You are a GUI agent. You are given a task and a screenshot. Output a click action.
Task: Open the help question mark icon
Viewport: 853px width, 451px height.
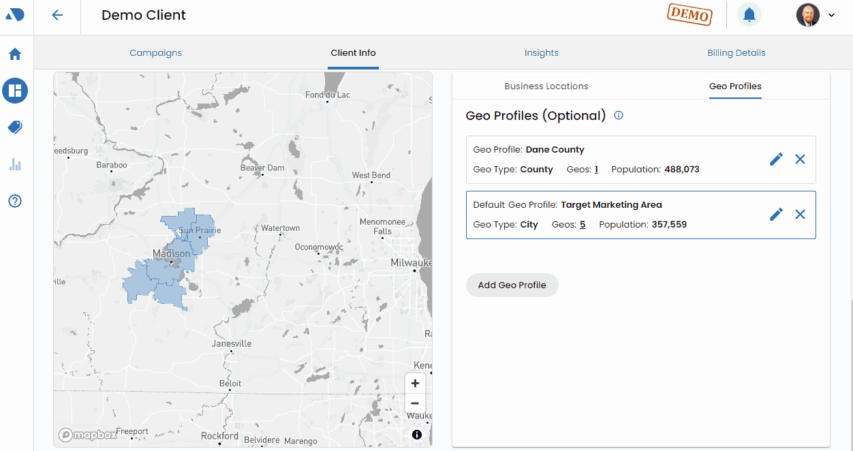tap(15, 201)
